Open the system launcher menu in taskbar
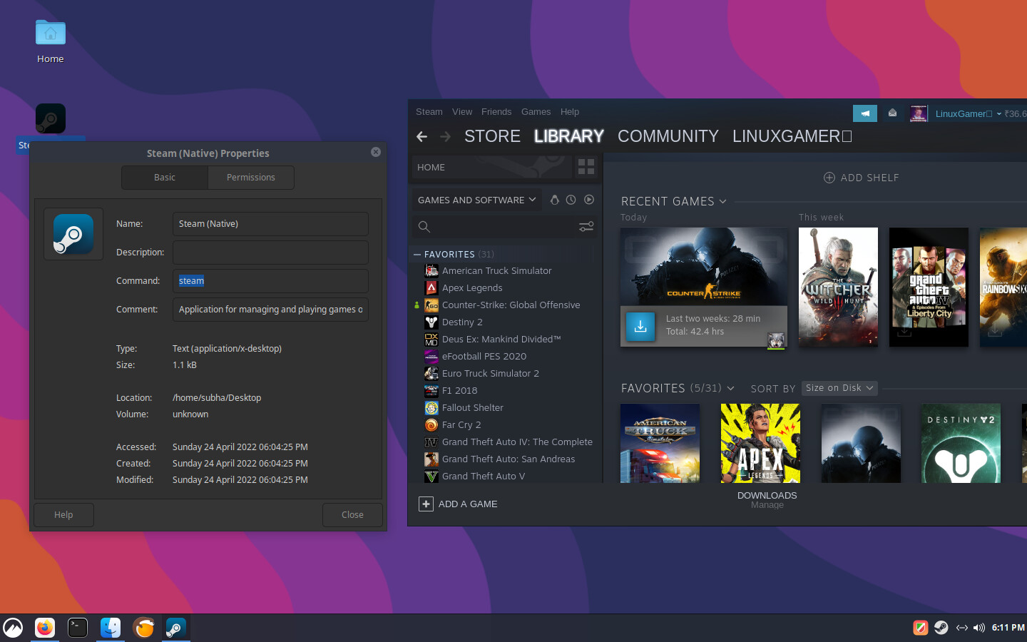The width and height of the screenshot is (1027, 642). point(13,628)
